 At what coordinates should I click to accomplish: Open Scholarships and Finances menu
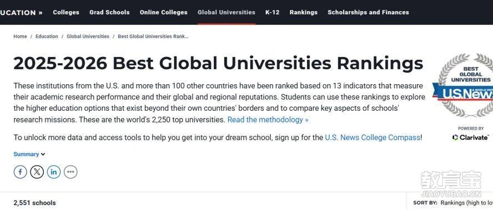(x=368, y=12)
